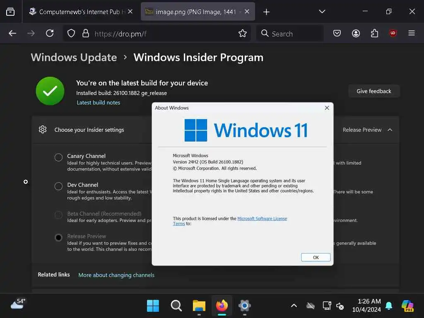Click 'Installed build: 26100.1882 ge_release' text
The image size is (424, 318).
[x=121, y=93]
